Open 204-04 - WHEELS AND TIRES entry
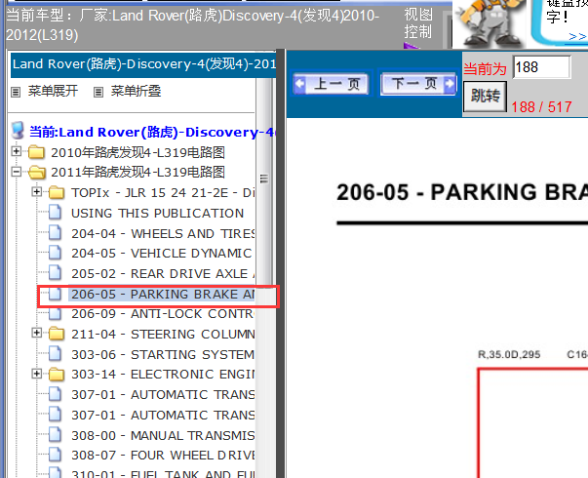Screen dimensions: 588x478 point(163,233)
